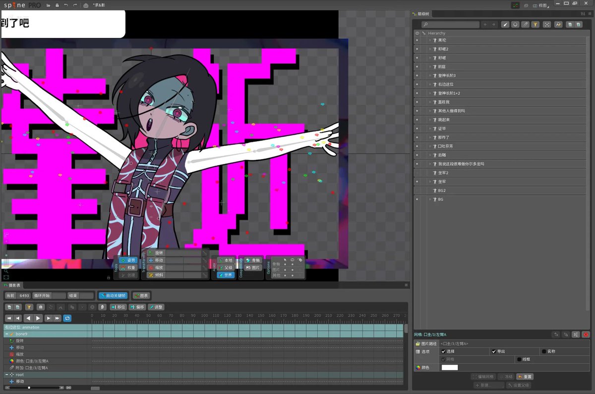The image size is (595, 394).
Task: Click the save project icon in top toolbar
Action: (57, 5)
